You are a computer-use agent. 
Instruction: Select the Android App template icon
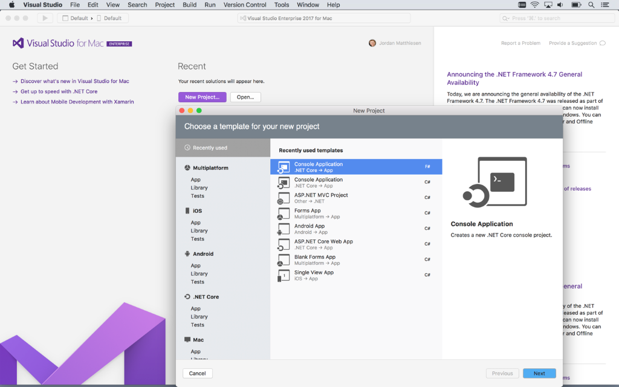point(284,229)
